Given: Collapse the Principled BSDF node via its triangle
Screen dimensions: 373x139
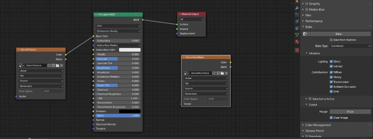Looking at the screenshot, I should pyautogui.click(x=96, y=15).
